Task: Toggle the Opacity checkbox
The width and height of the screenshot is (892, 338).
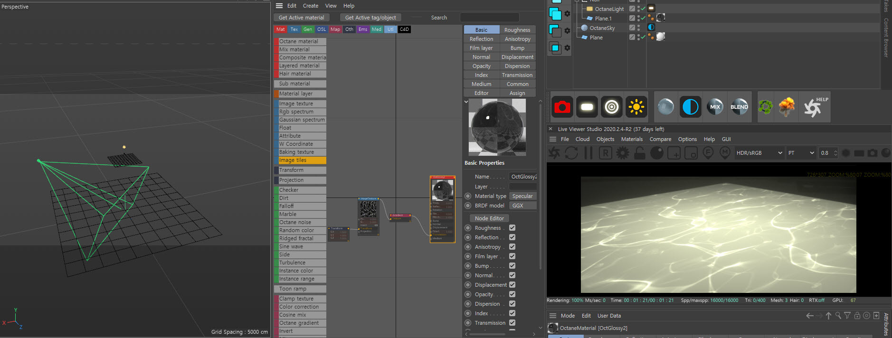Action: click(512, 294)
